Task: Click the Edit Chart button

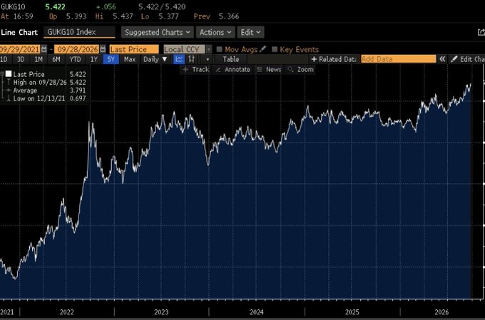Action: coord(467,59)
